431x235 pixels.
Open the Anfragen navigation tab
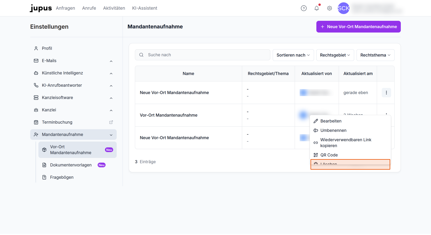point(65,8)
